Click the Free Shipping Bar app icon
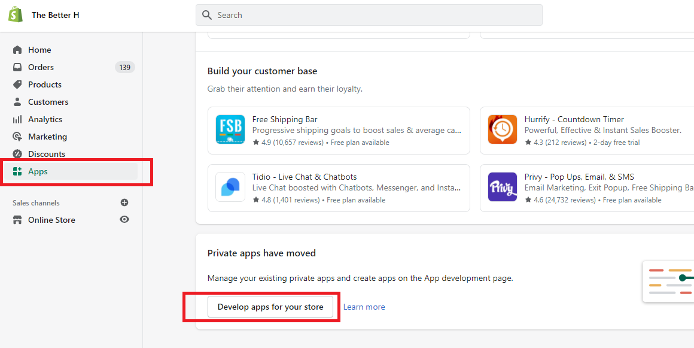 tap(230, 129)
